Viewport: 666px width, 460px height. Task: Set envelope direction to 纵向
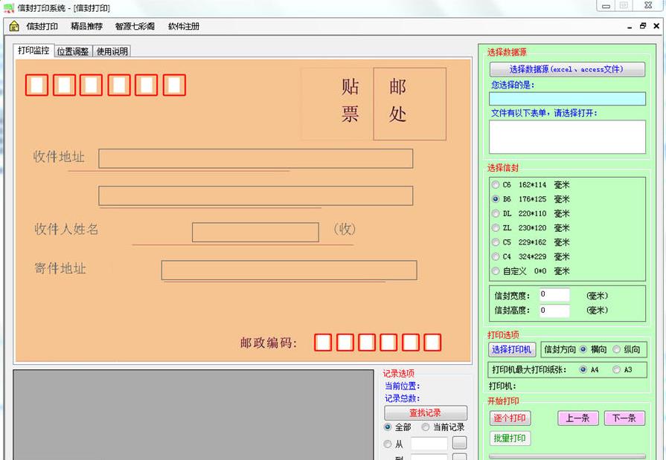coord(616,349)
